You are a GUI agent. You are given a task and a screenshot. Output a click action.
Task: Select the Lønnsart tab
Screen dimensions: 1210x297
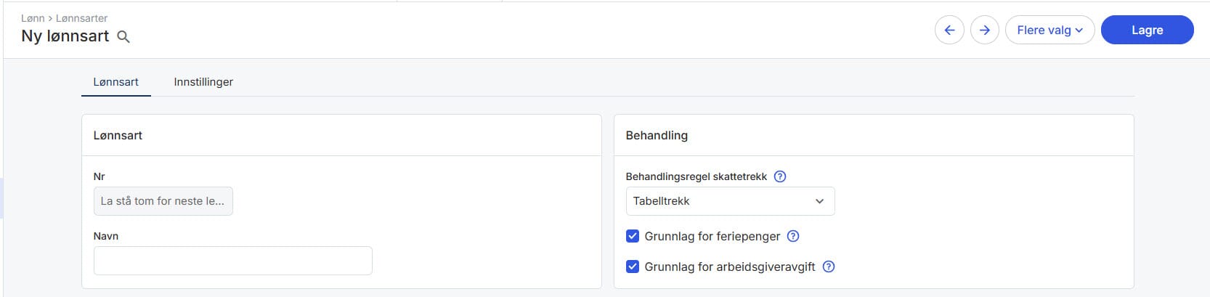[x=115, y=82]
